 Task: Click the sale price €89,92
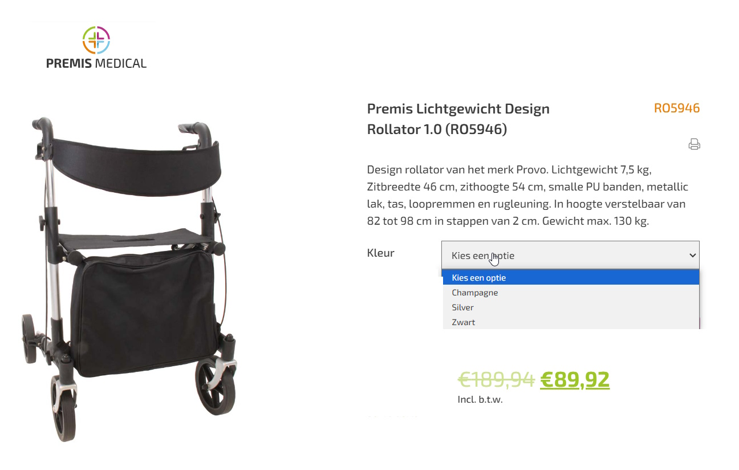pyautogui.click(x=575, y=379)
